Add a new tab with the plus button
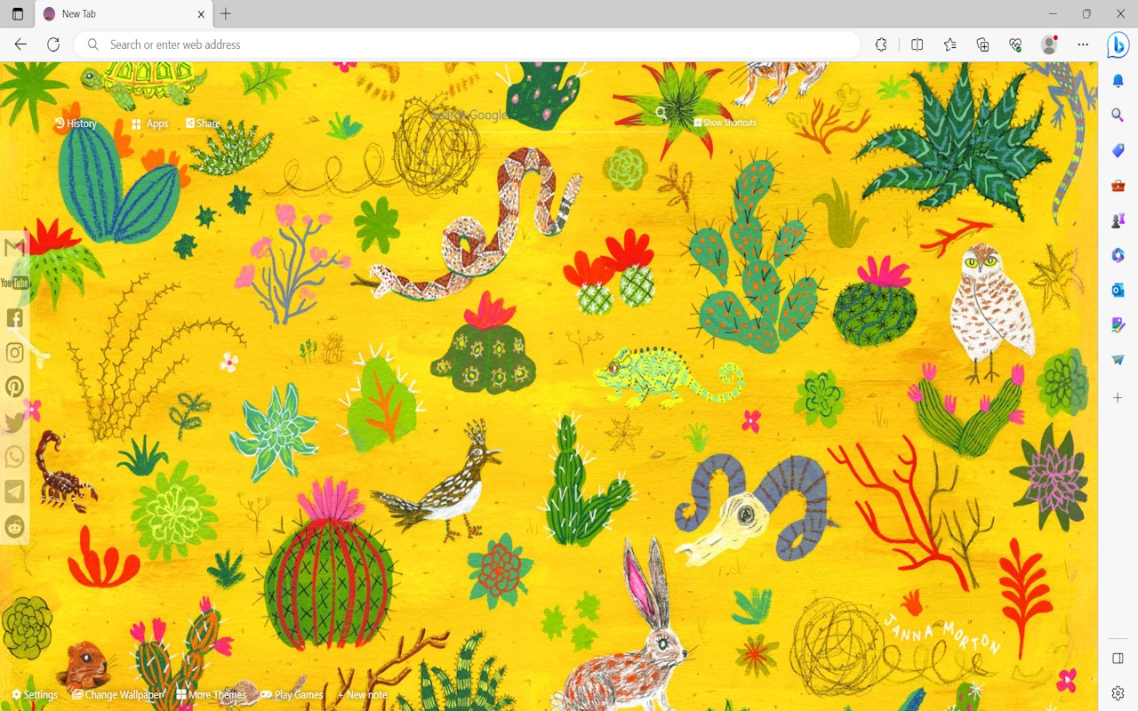 pyautogui.click(x=226, y=14)
